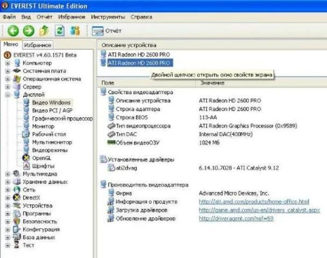
Task: Open the Справка menu
Action: point(141,17)
